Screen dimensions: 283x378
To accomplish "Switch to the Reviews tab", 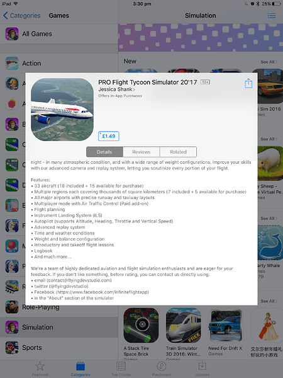I will click(x=141, y=152).
